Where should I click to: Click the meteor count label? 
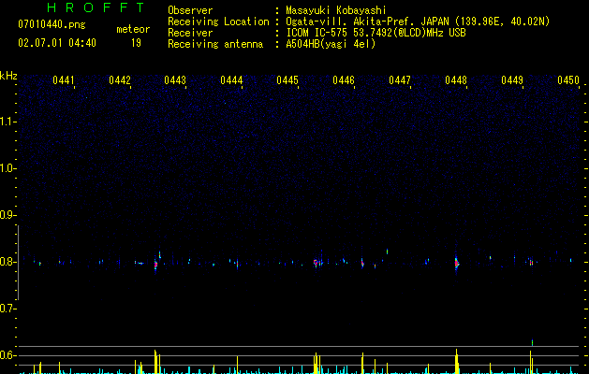pyautogui.click(x=133, y=29)
